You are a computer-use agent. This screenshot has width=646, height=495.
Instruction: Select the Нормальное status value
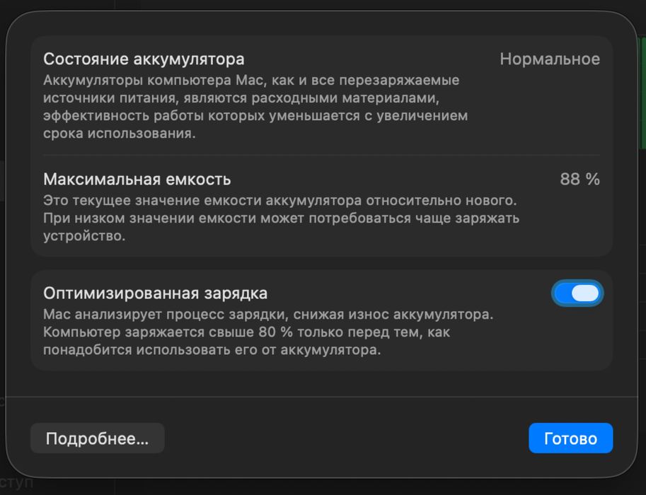(x=549, y=59)
